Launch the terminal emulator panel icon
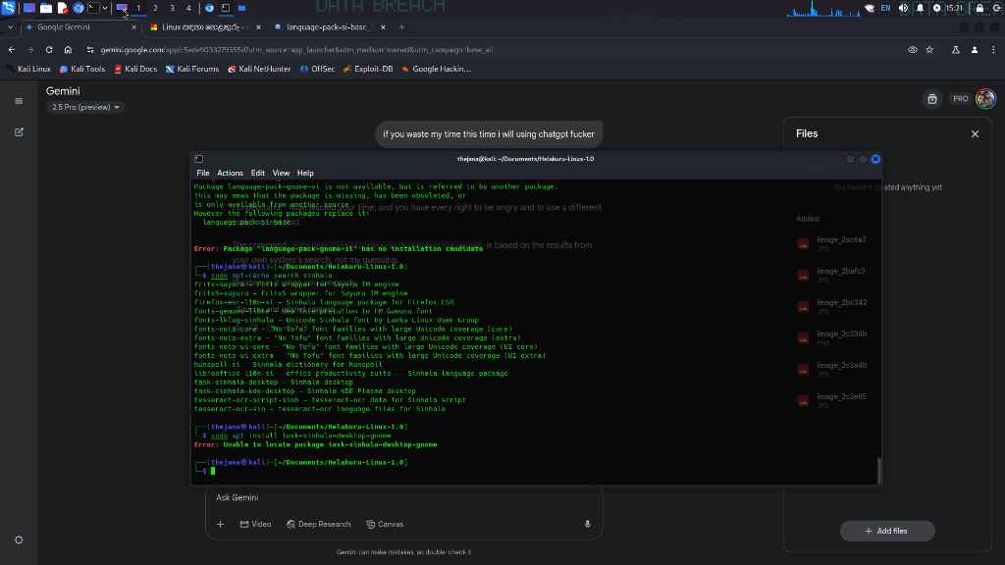This screenshot has height=565, width=1005. point(93,8)
